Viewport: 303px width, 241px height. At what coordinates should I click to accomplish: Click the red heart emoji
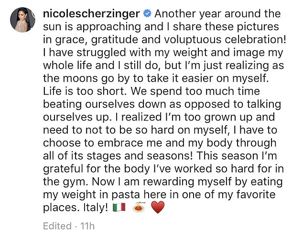(157, 208)
